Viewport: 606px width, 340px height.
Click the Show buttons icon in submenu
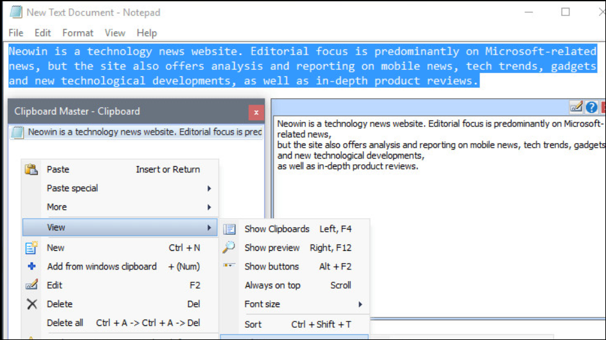point(229,266)
